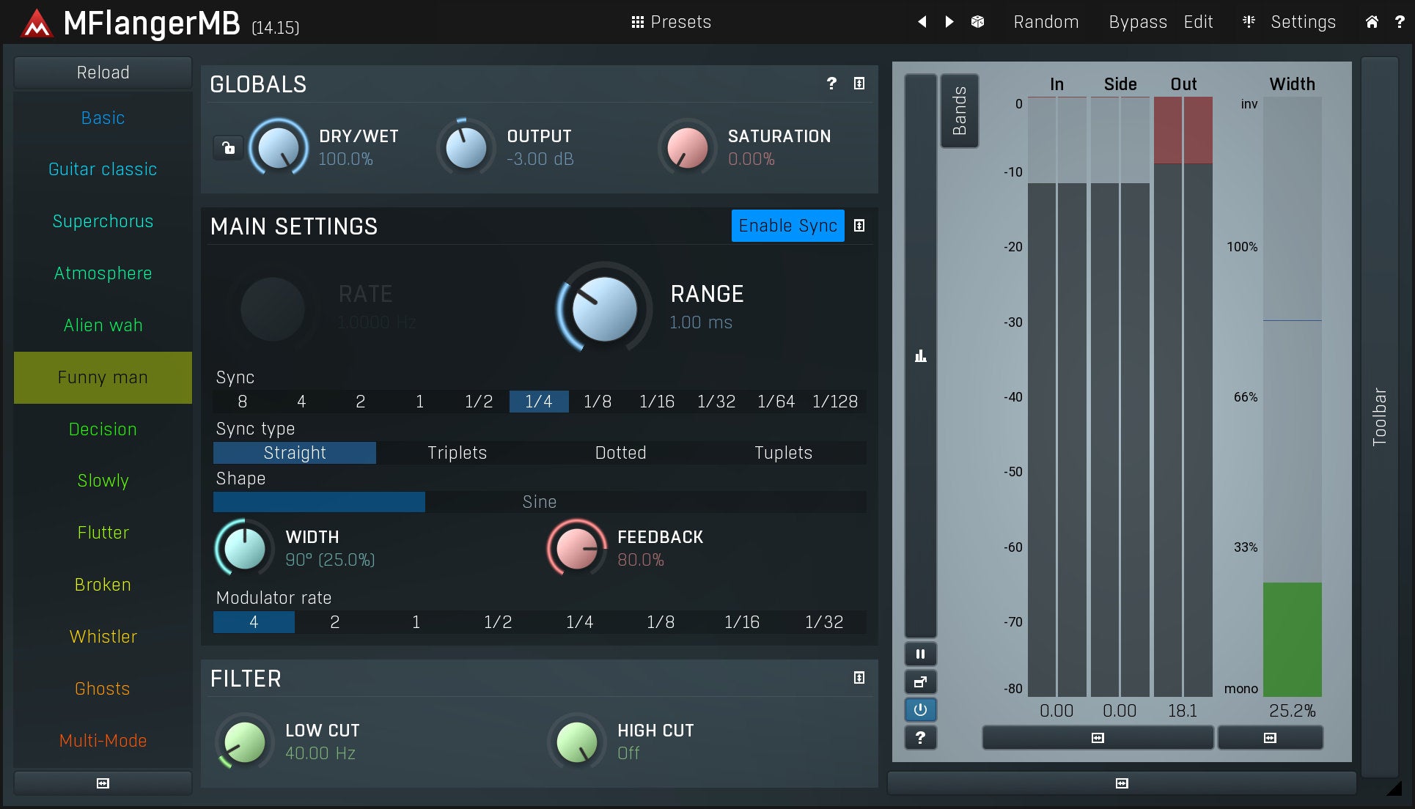Viewport: 1415px width, 809px height.
Task: Open the Globals help question mark
Action: pos(831,84)
